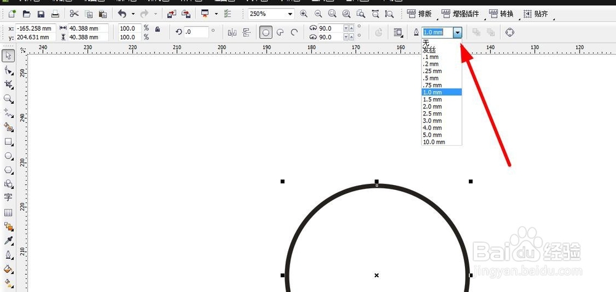Image resolution: width=616 pixels, height=292 pixels.
Task: Open the options checklist icon
Action: coord(227,14)
